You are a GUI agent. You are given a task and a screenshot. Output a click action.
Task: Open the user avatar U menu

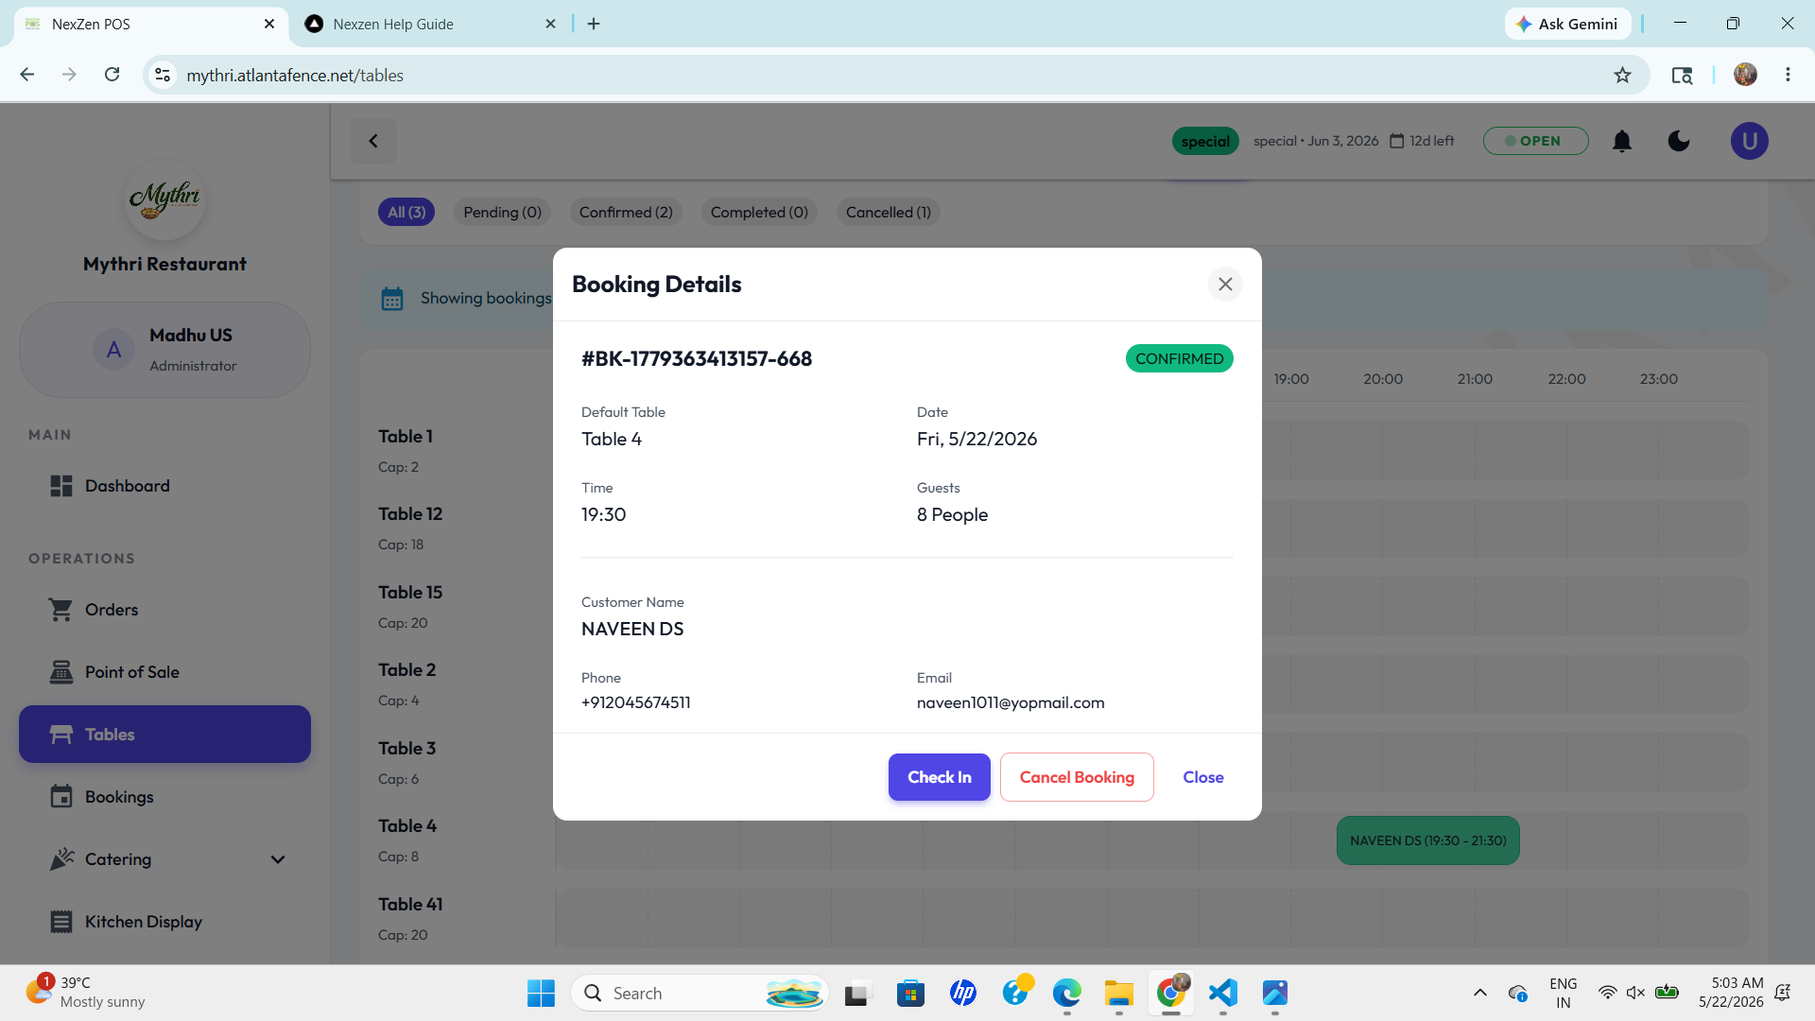pyautogui.click(x=1750, y=141)
